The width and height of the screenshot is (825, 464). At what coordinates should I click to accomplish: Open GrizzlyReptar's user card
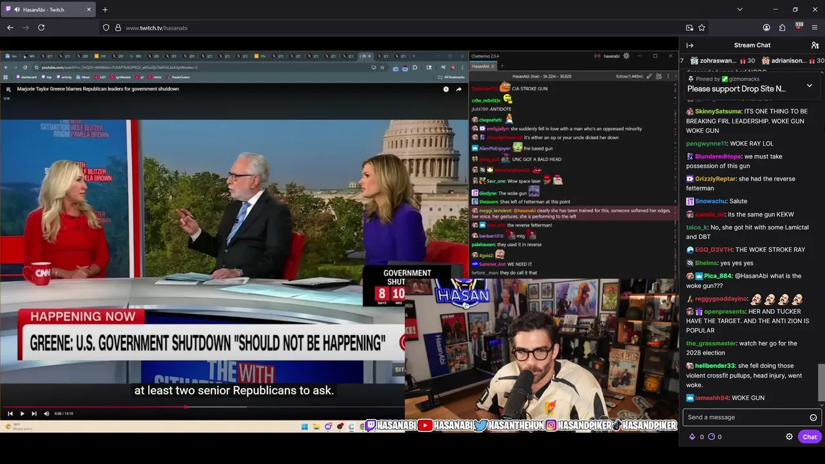[x=715, y=179]
